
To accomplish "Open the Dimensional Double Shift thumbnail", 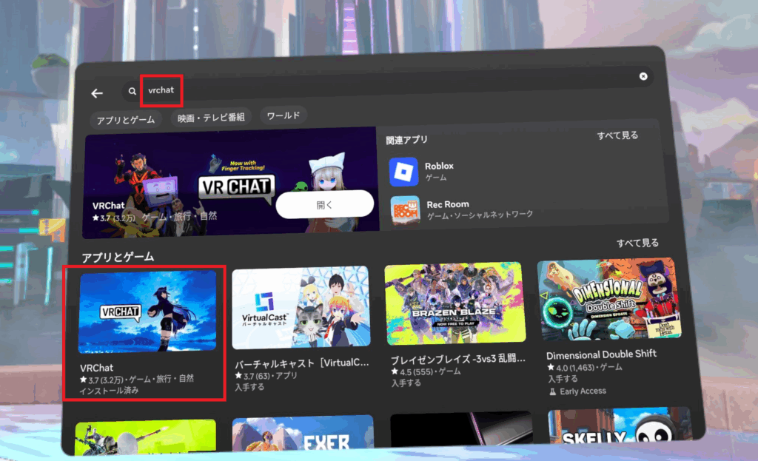I will [609, 299].
